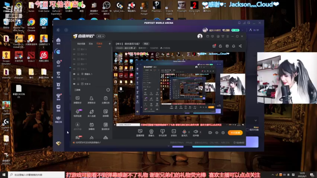
Task: Add the 直播屏幕 screen capture source
Action: tap(140, 133)
